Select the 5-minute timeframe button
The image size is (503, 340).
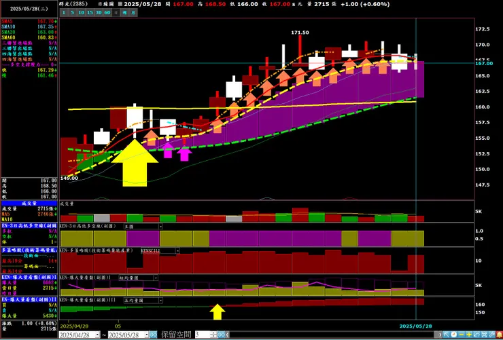73,12
